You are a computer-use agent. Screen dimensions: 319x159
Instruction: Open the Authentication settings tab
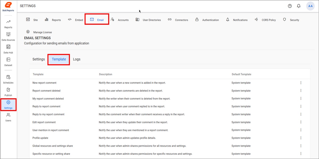tap(207, 20)
